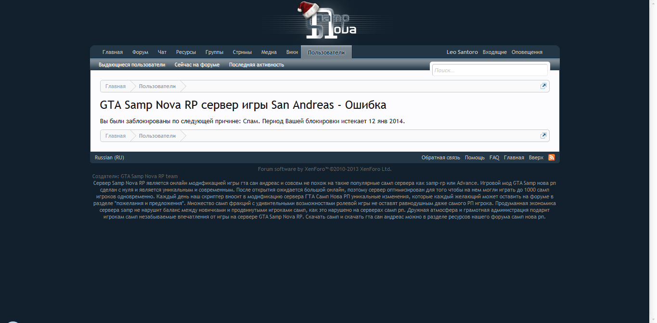Screen dimensions: 657x323
Task: Open quick navigation icon in top breadcrumb
Action: click(543, 86)
